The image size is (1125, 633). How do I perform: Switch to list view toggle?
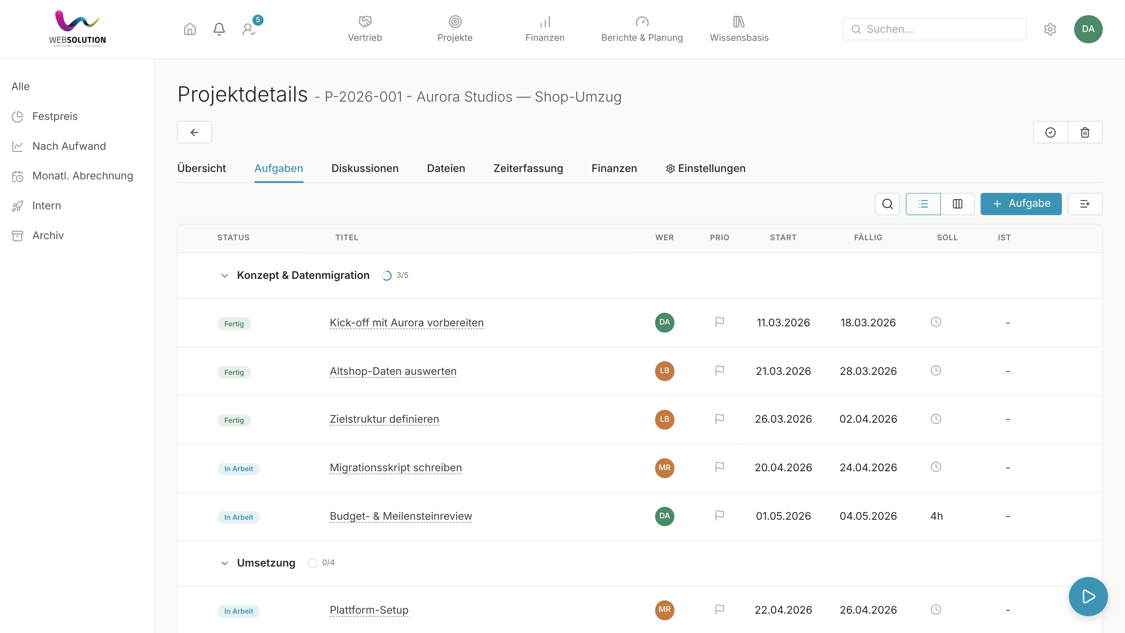(x=923, y=204)
